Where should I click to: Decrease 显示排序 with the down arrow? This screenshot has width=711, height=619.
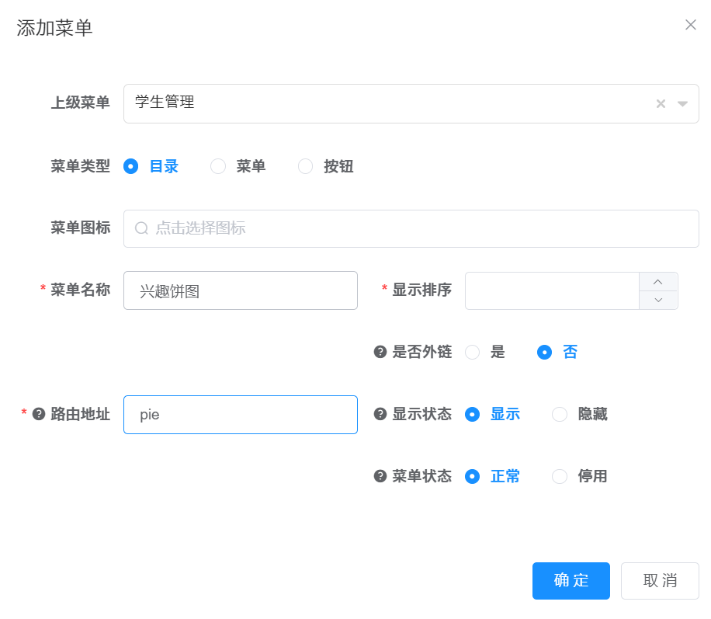pyautogui.click(x=658, y=300)
